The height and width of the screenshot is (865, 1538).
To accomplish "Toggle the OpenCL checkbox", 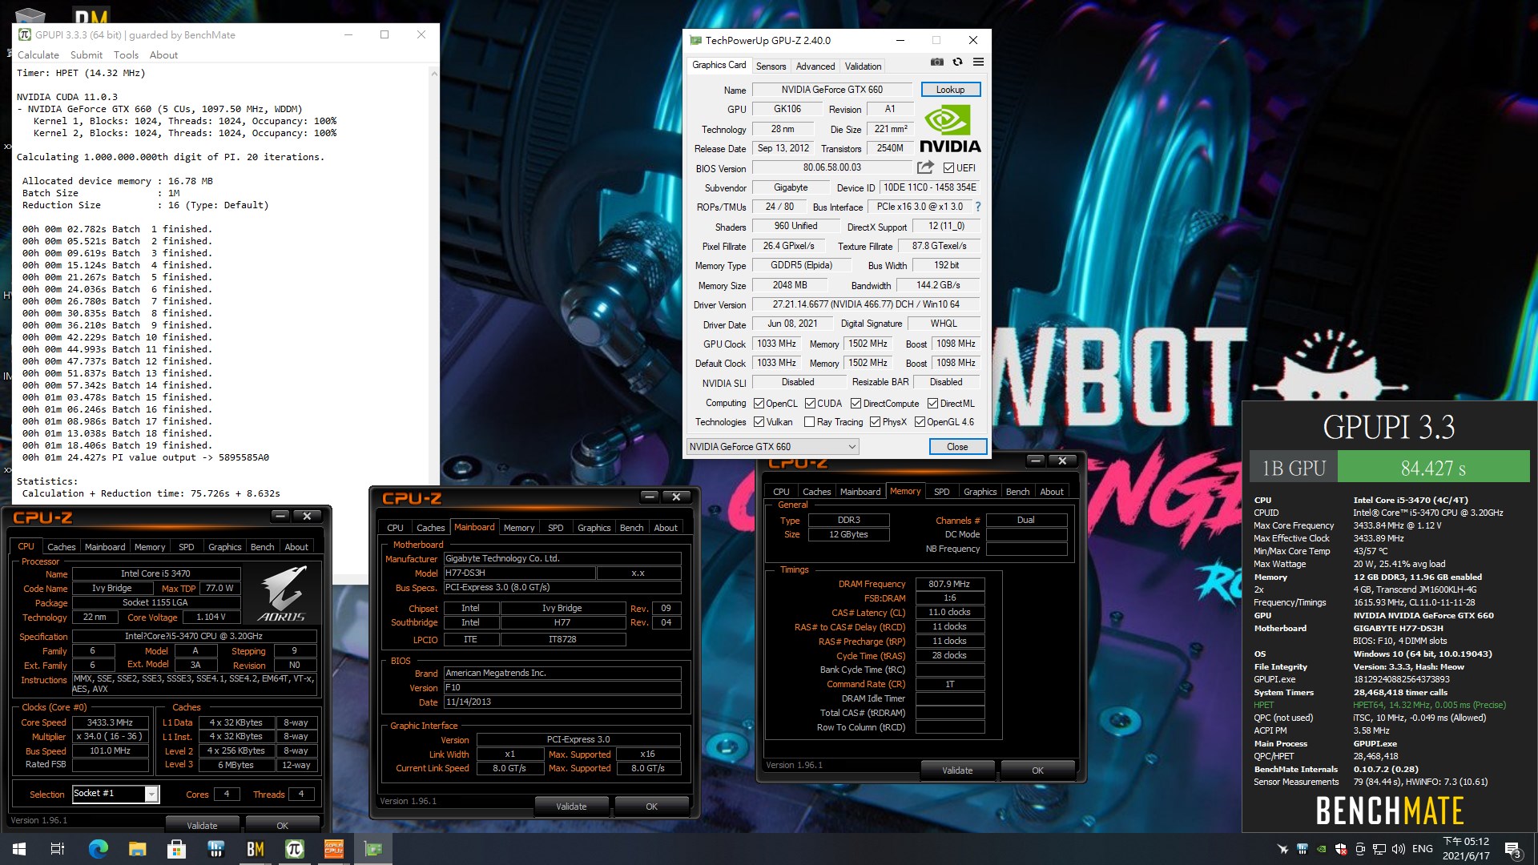I will coord(759,403).
